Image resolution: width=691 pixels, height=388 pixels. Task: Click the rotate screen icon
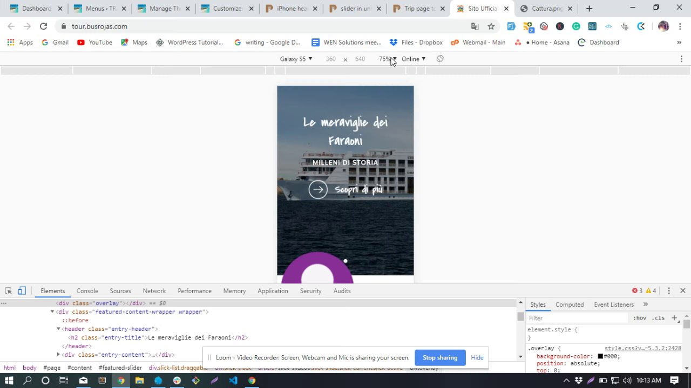pyautogui.click(x=440, y=59)
